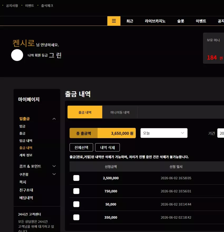
Task: Click the 내역 삭제 button
Action: (108, 147)
